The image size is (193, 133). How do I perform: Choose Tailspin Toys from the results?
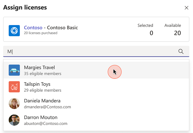pos(37,84)
